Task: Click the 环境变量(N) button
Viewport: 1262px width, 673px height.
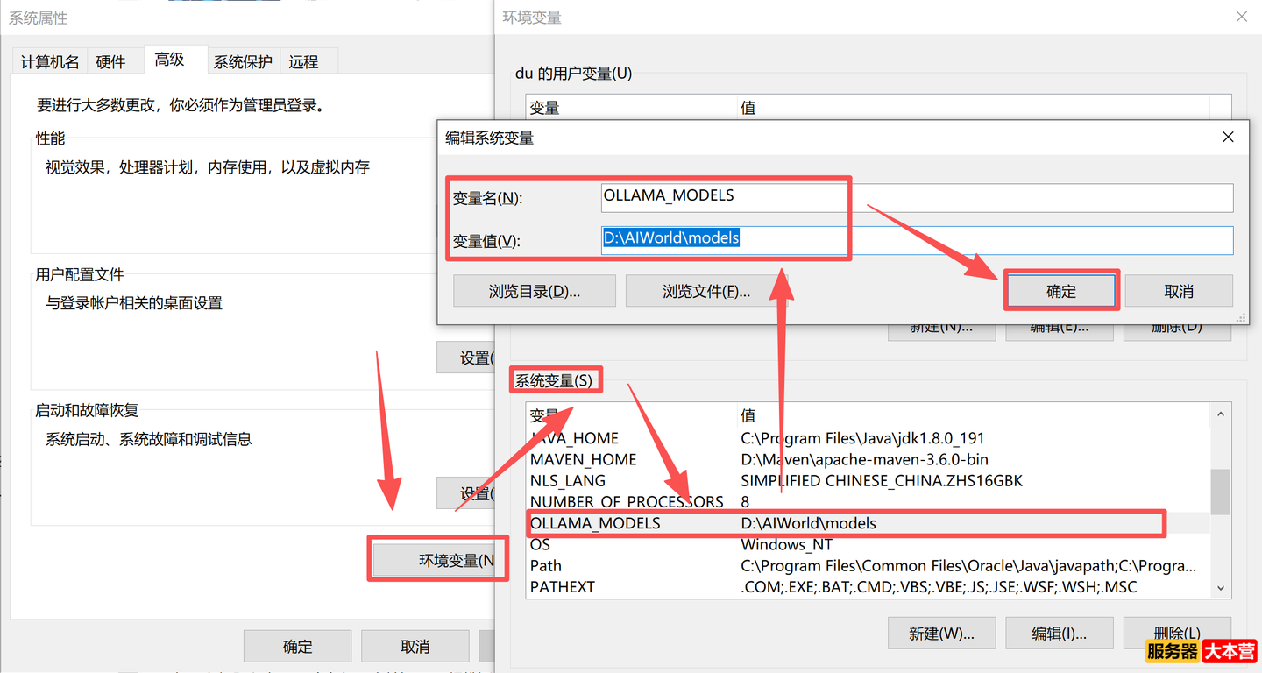Action: click(x=438, y=558)
